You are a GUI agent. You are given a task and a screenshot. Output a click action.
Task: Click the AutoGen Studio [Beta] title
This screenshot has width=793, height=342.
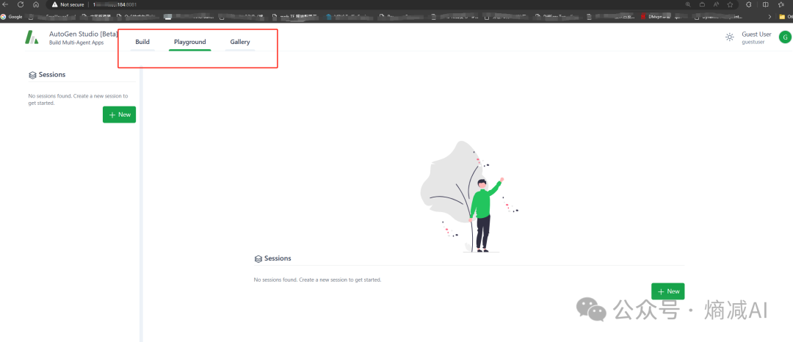click(x=84, y=34)
